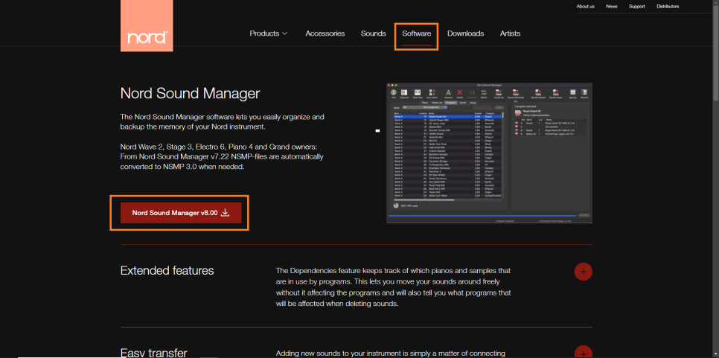Click the Nord logo to go home
719x358 pixels.
pos(147,25)
